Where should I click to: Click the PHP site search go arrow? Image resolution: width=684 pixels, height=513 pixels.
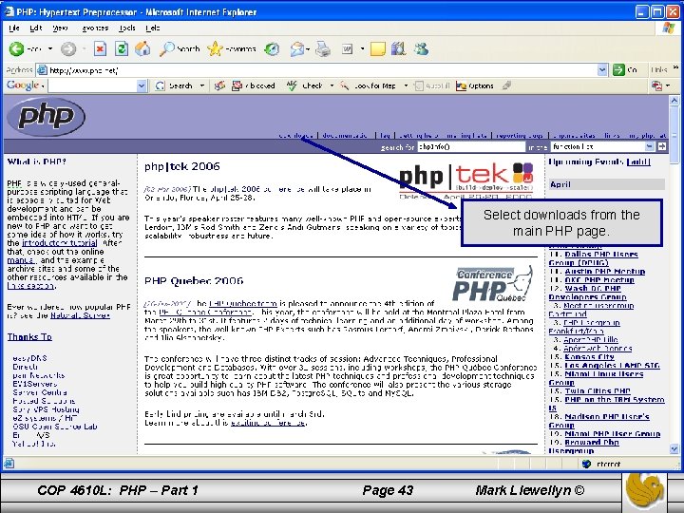pos(662,146)
